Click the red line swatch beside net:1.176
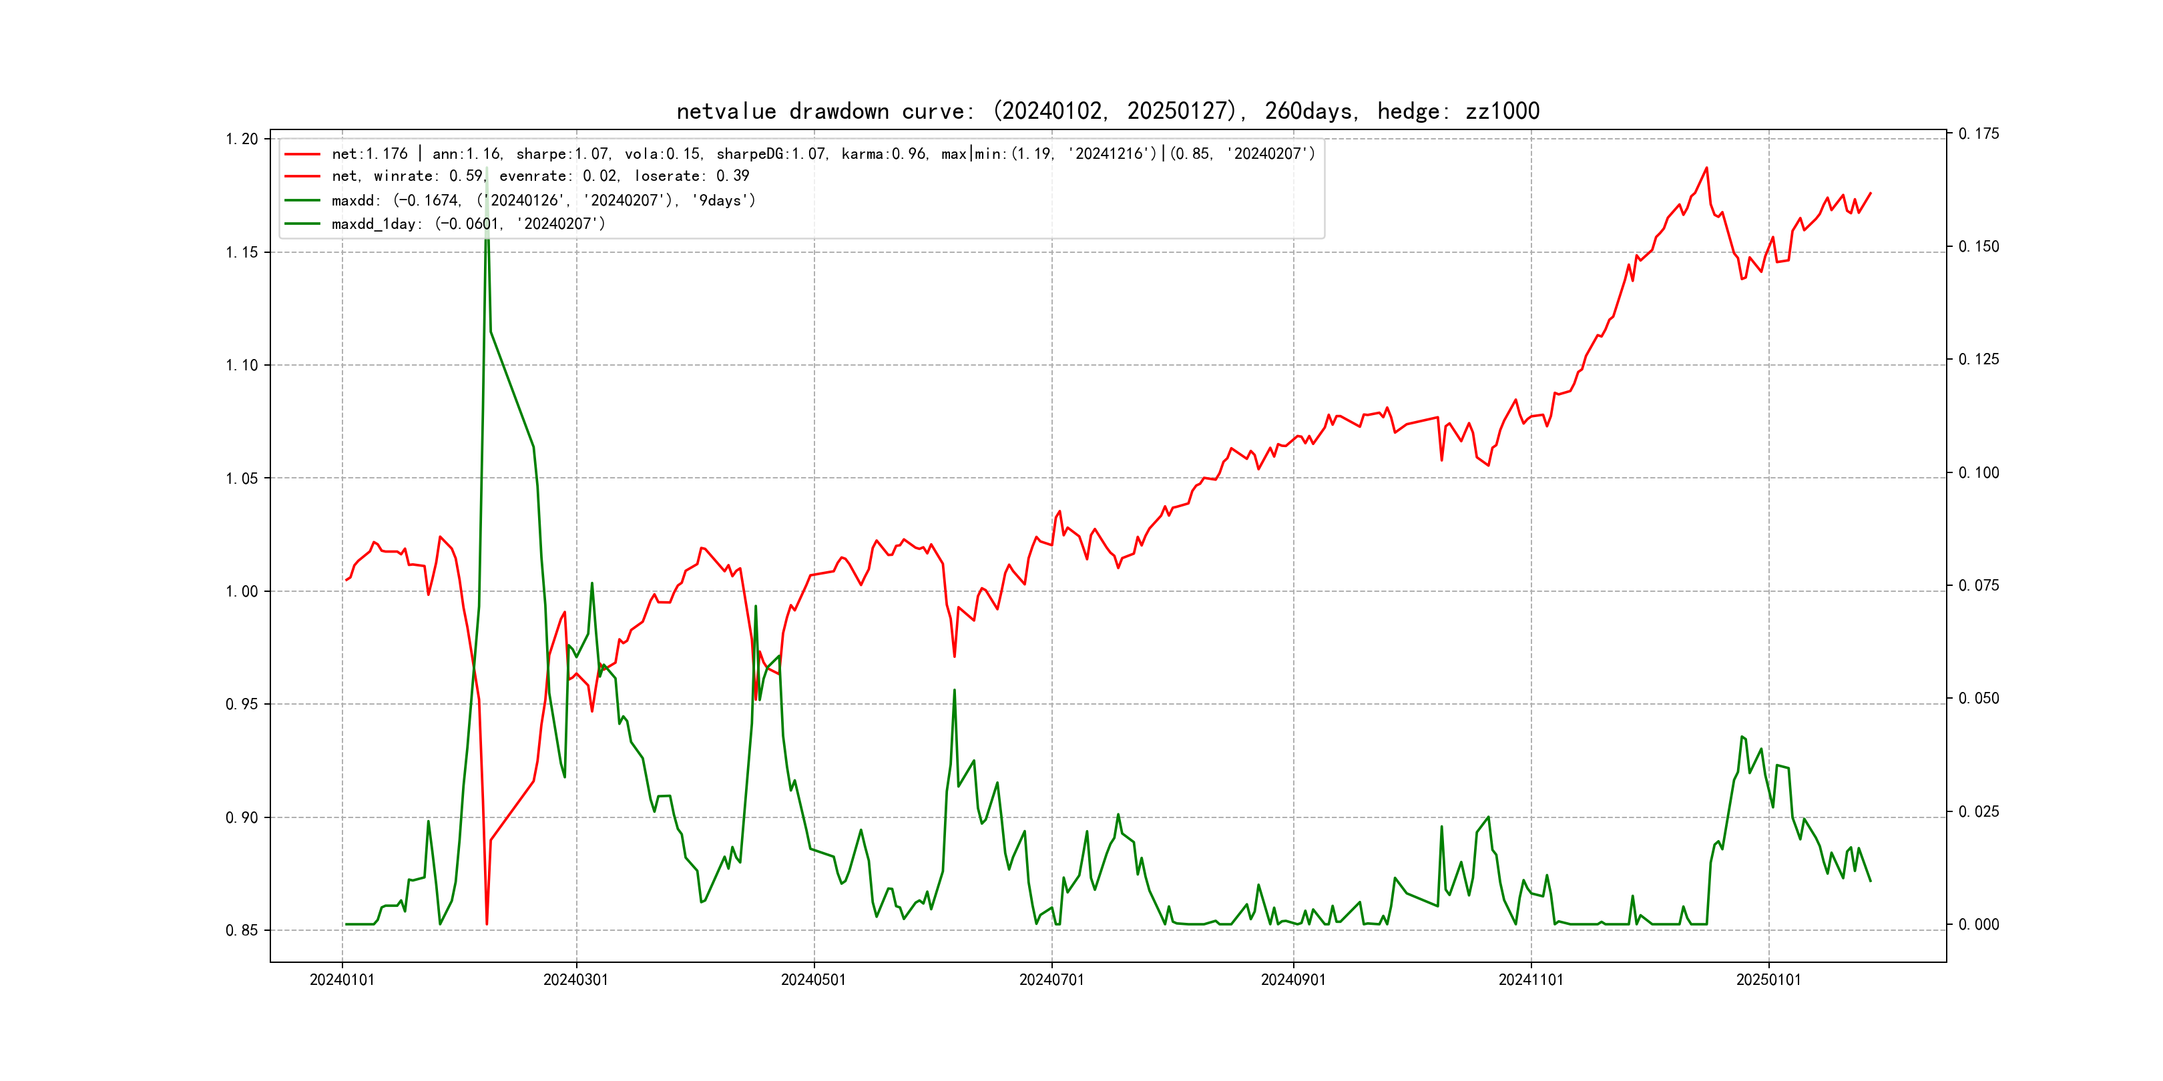This screenshot has width=2163, height=1081. [302, 154]
